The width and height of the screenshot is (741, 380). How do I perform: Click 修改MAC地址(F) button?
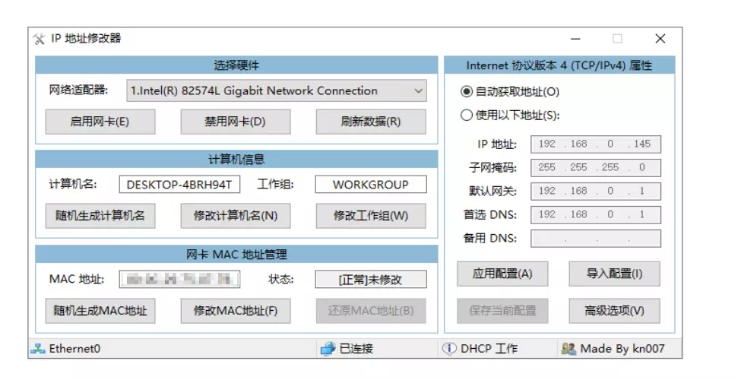[x=236, y=311]
